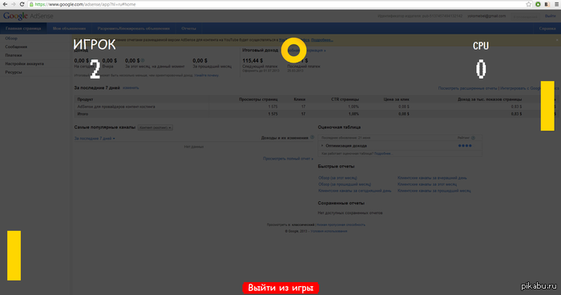This screenshot has height=295, width=561.
Task: Click the Просмотры страниц column header
Action: (x=258, y=99)
